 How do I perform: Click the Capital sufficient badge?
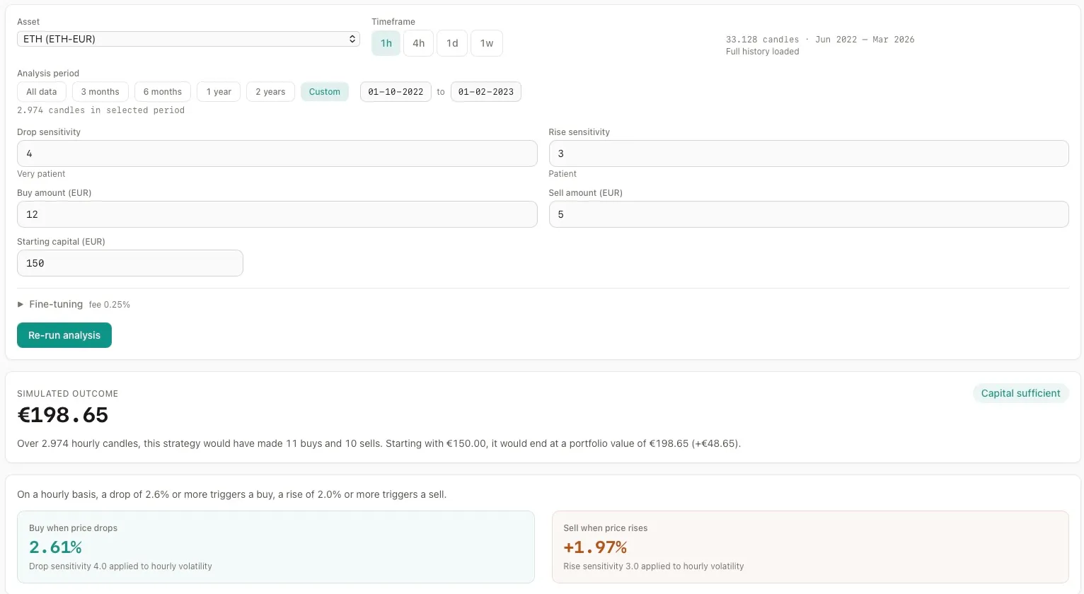tap(1020, 393)
